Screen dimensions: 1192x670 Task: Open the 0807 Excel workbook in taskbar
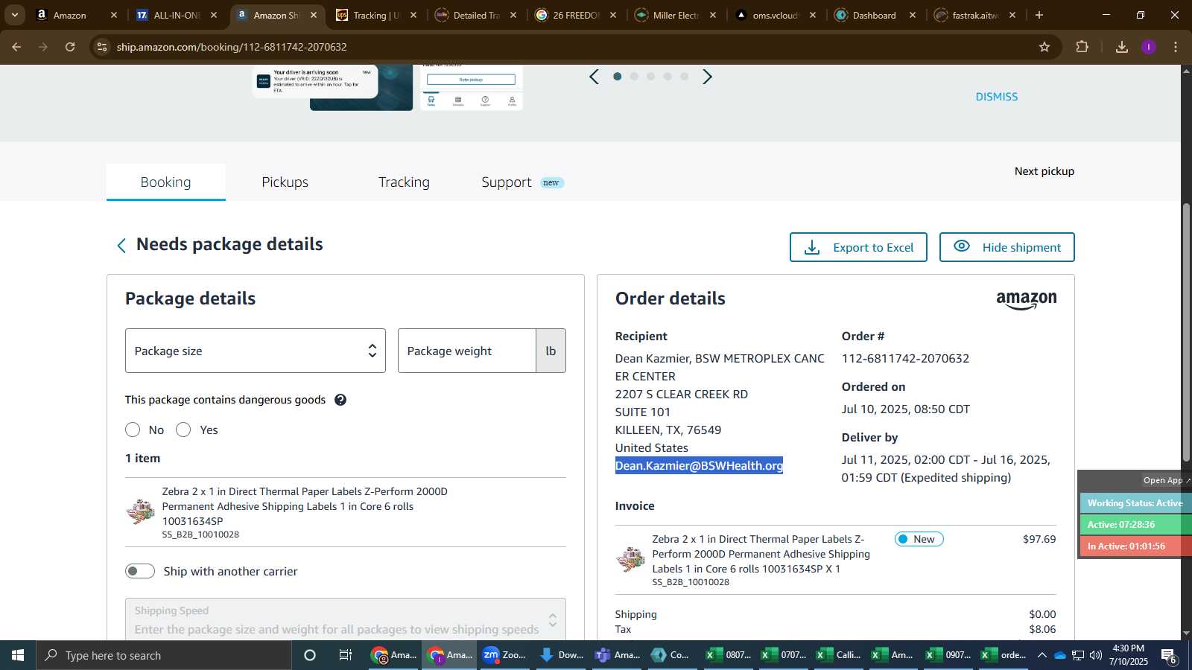(729, 655)
